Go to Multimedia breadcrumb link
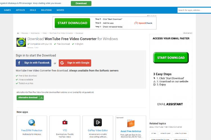The width and height of the screenshot is (211, 140). click(35, 33)
